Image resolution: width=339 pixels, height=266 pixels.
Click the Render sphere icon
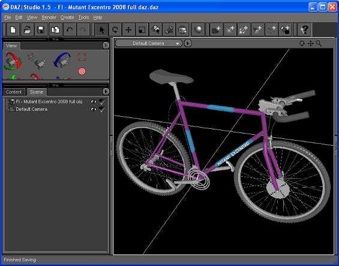click(198, 29)
